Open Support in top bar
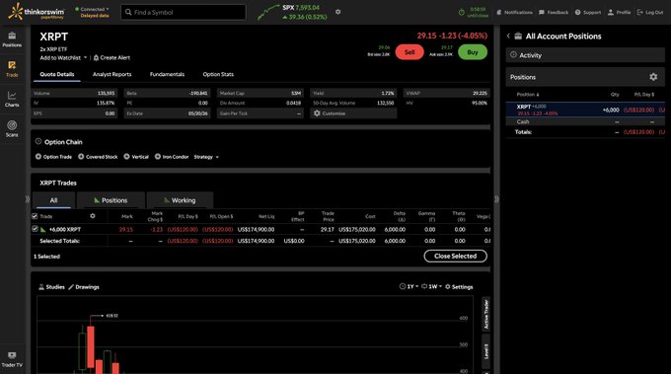671x374 pixels. tap(587, 13)
